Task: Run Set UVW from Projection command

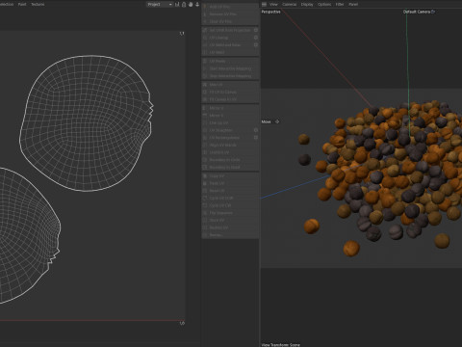Action: [x=229, y=30]
